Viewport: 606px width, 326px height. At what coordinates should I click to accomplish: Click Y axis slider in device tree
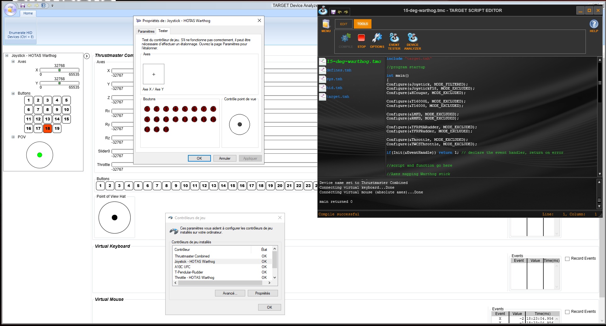(x=59, y=83)
